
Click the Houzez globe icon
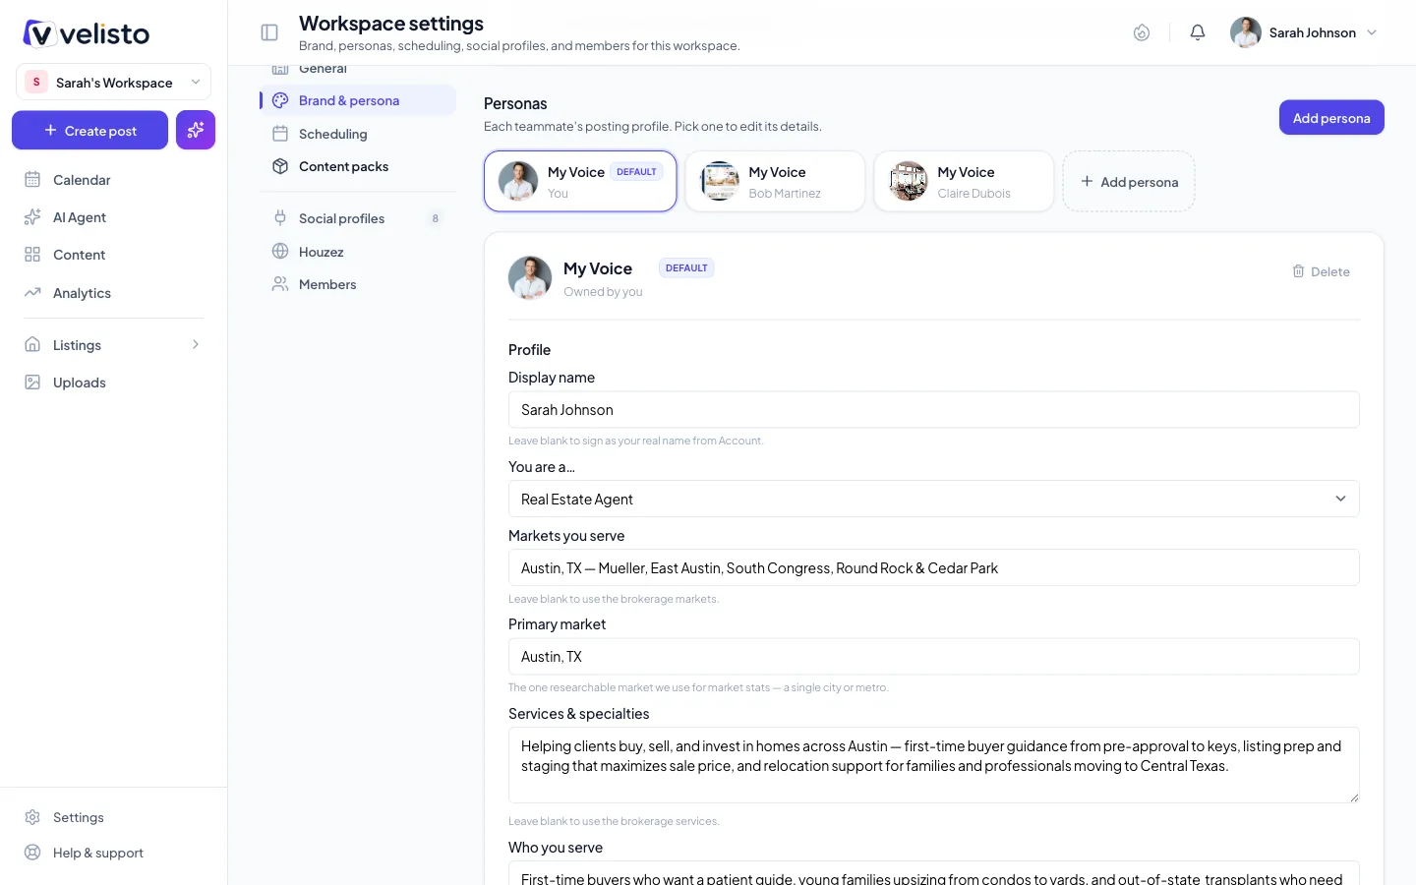point(280,251)
